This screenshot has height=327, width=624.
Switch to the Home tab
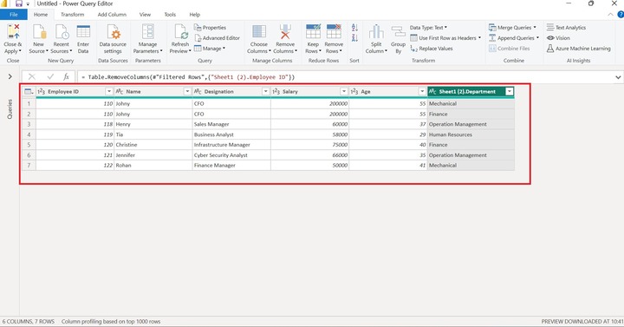pos(41,15)
